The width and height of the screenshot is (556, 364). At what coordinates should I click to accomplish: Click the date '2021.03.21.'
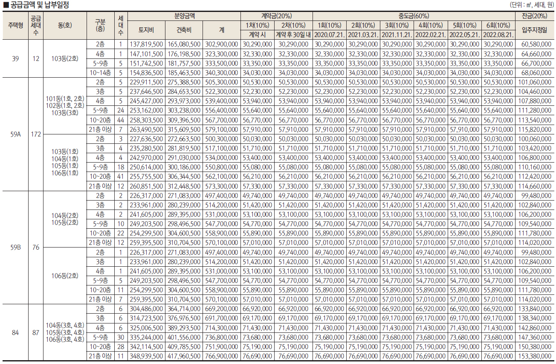point(363,35)
